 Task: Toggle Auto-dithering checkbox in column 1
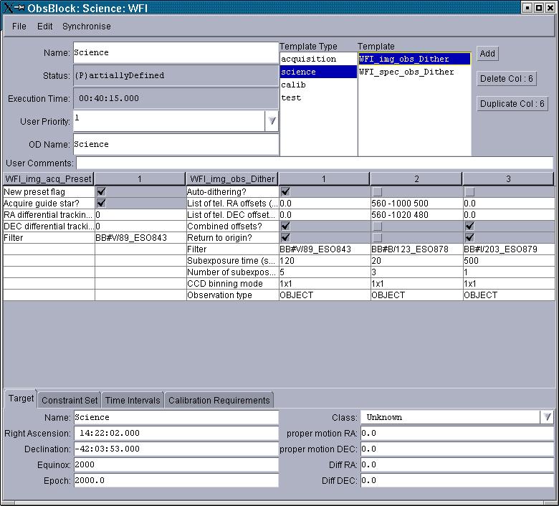(285, 191)
